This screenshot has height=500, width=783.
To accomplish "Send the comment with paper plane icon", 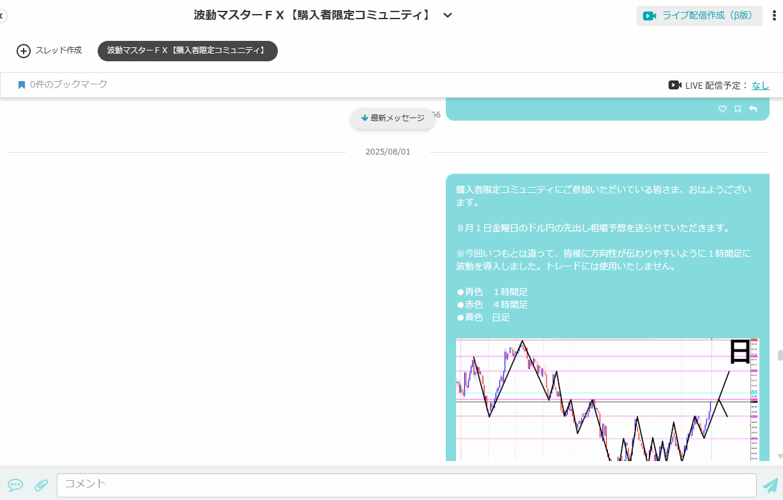I will click(770, 485).
